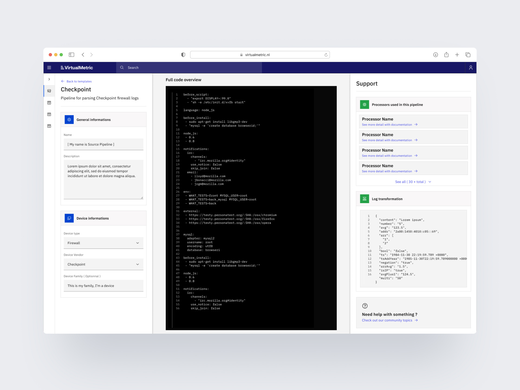Click the General informations gear icon
This screenshot has height=390, width=520.
pos(69,119)
